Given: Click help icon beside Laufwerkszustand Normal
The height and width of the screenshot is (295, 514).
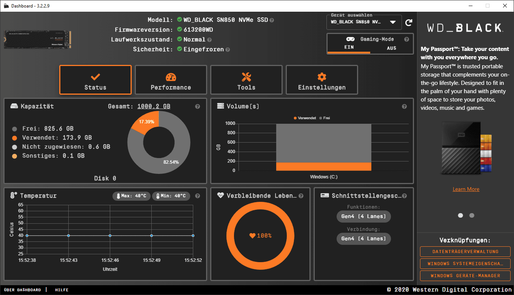Looking at the screenshot, I should (209, 40).
